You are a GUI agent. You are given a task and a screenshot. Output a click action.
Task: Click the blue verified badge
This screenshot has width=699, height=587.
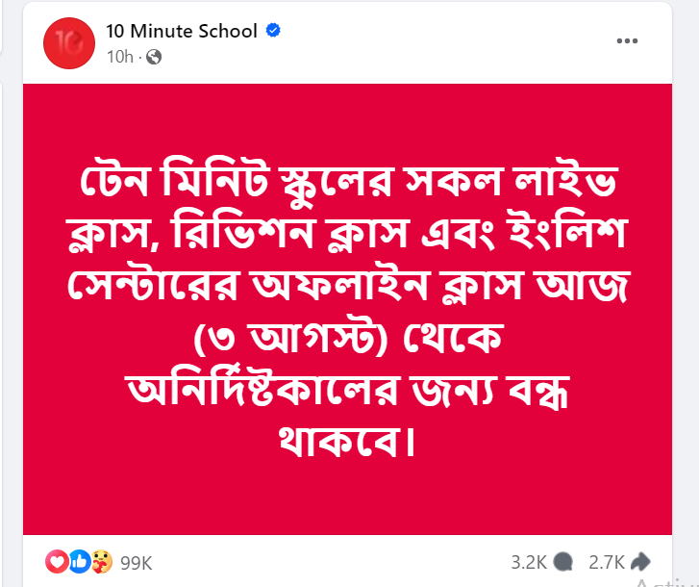[x=273, y=31]
